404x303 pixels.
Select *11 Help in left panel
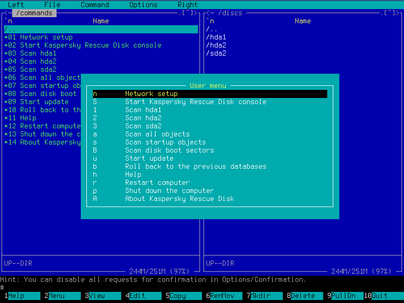(x=20, y=118)
